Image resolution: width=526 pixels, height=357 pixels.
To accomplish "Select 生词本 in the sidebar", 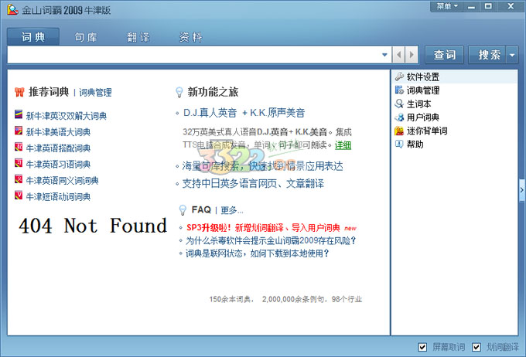I will click(455, 104).
